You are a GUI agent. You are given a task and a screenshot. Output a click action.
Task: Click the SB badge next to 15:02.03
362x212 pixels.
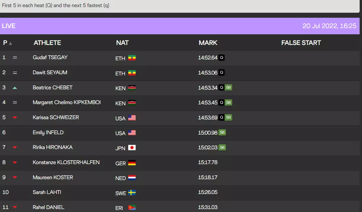(x=222, y=147)
